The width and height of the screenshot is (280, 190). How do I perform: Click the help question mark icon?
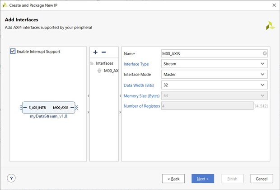[x=12, y=178]
